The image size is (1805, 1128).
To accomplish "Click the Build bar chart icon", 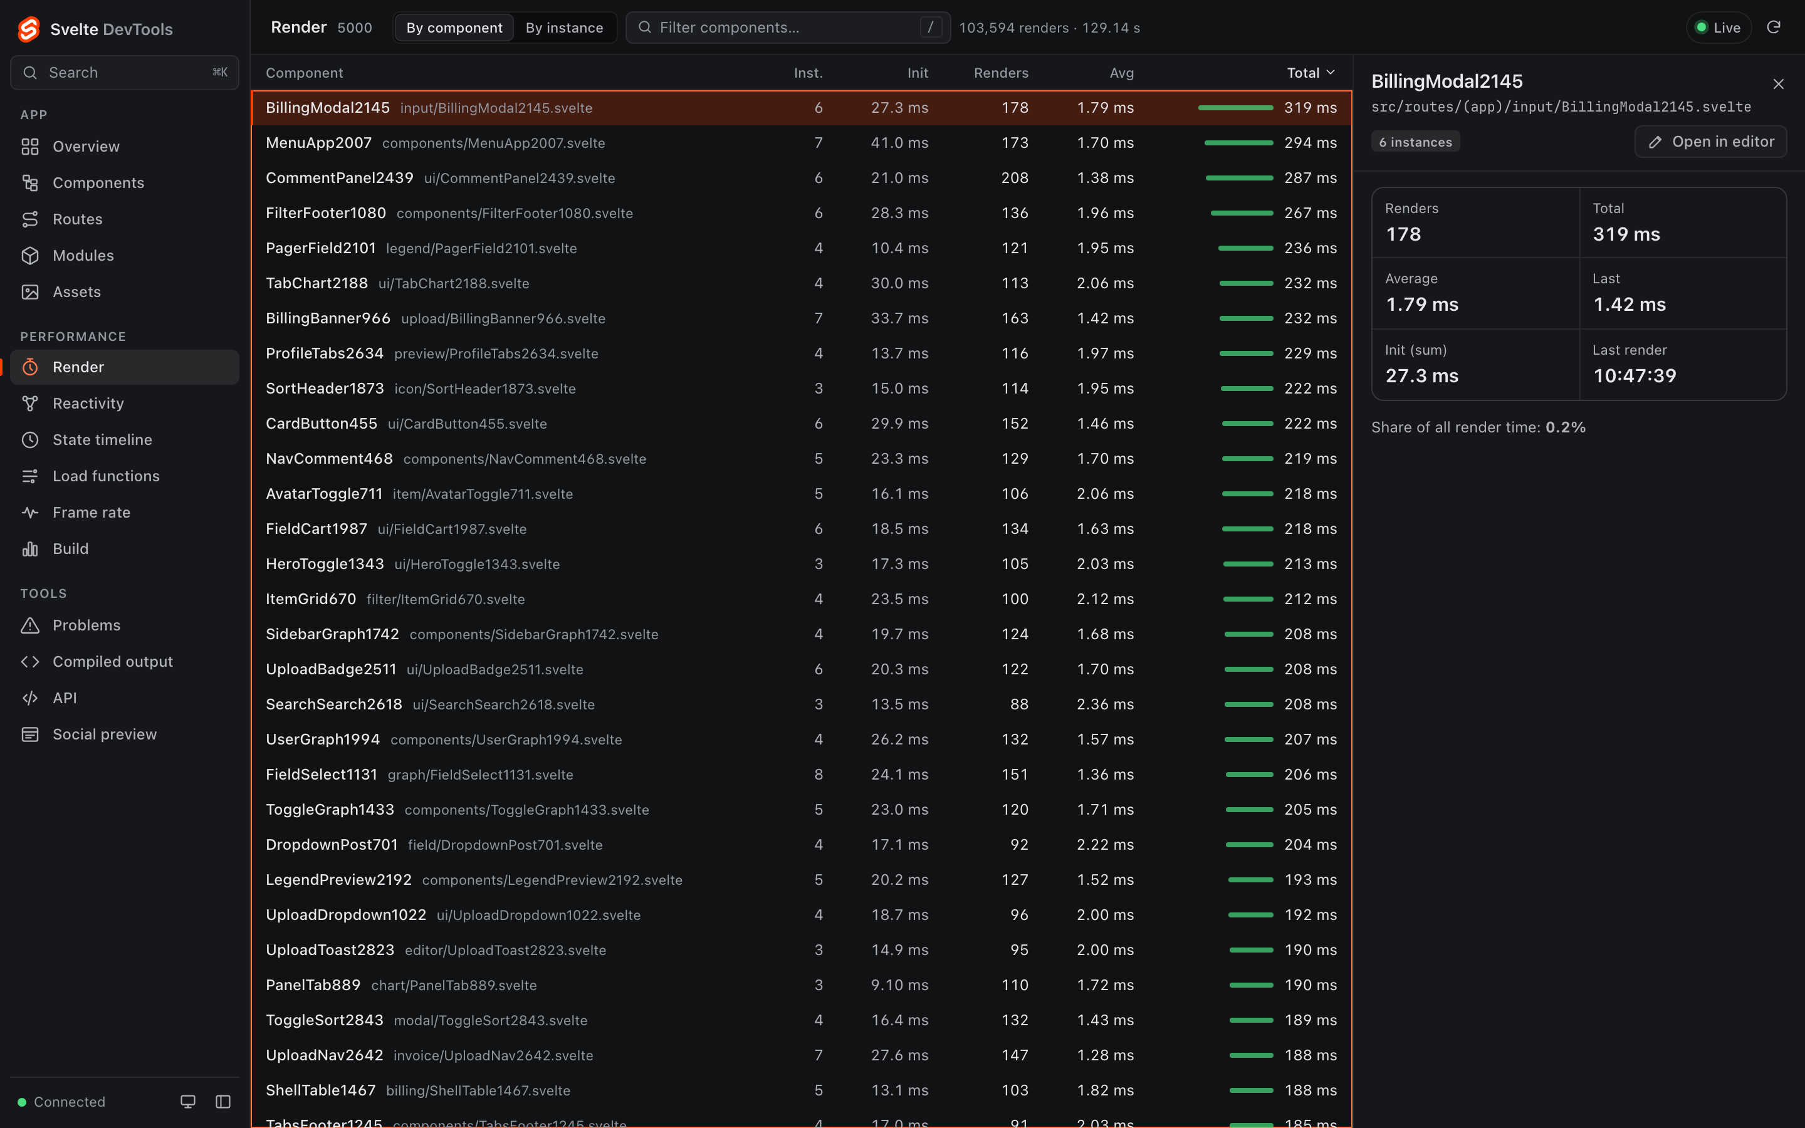I will point(30,549).
